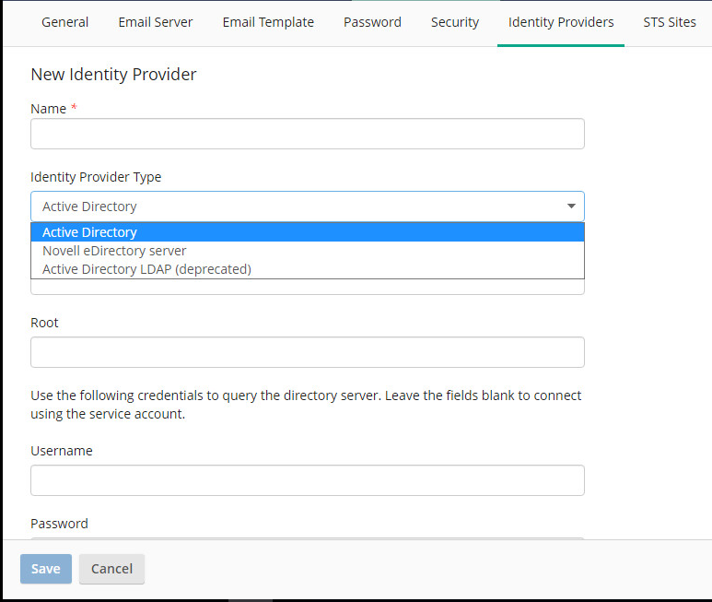
Task: Focus the Username text box
Action: pyautogui.click(x=308, y=480)
